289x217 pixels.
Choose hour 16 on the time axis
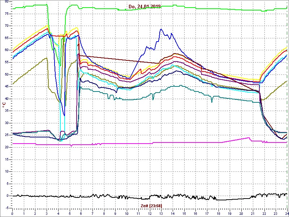tap(195, 213)
